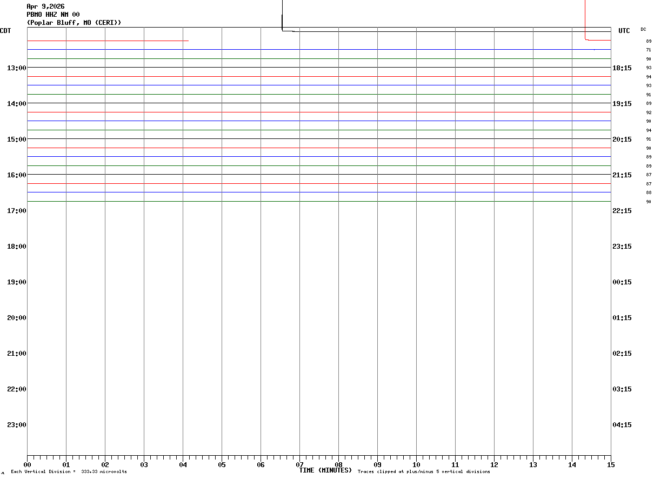Click the DC offset value "71"
The width and height of the screenshot is (654, 479).
[x=649, y=50]
